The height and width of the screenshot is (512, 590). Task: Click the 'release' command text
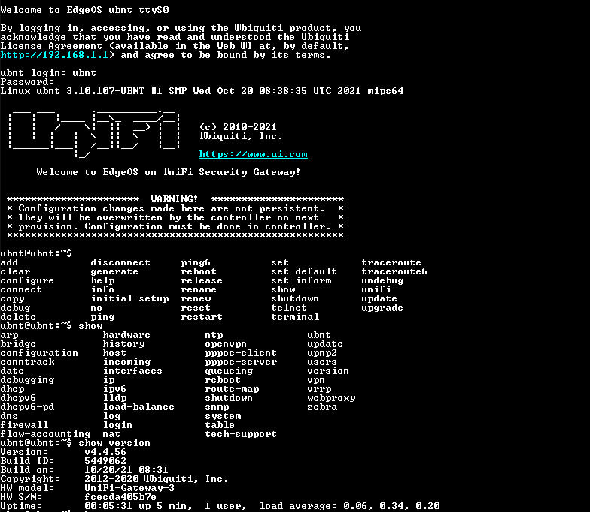[202, 280]
